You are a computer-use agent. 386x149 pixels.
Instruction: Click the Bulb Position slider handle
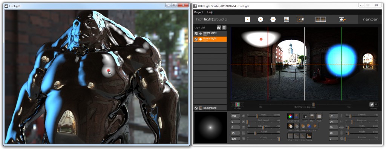click(x=263, y=128)
